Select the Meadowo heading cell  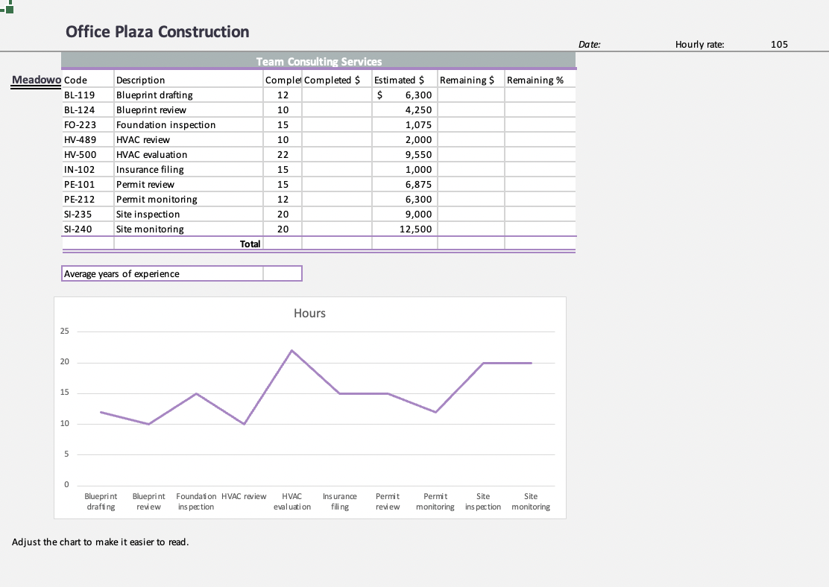click(36, 80)
